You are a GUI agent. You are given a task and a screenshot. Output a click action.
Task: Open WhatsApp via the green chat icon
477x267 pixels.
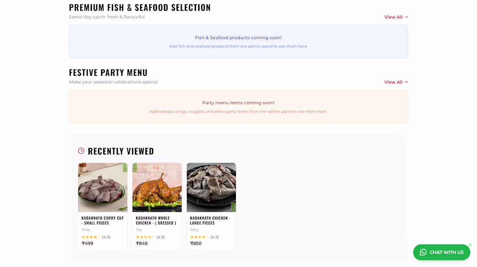tap(422, 252)
